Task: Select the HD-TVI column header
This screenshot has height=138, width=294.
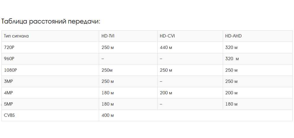Action: click(x=108, y=36)
